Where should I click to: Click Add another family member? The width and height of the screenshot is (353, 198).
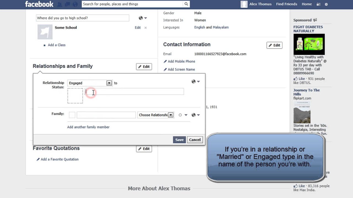click(88, 127)
